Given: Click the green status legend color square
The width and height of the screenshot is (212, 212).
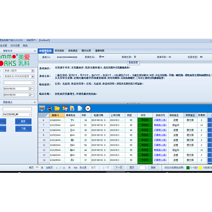Looking at the screenshot, I should coord(188,167).
